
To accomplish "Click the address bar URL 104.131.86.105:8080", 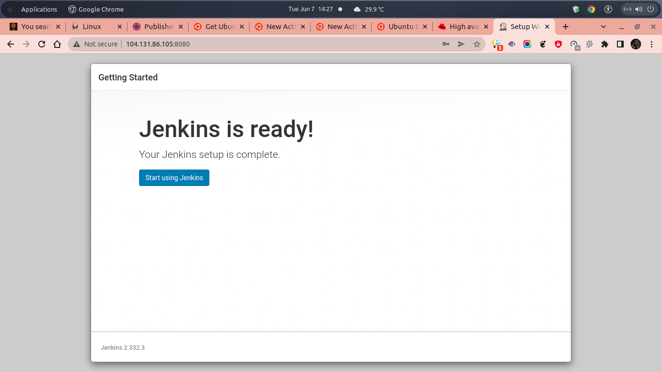I will point(158,44).
